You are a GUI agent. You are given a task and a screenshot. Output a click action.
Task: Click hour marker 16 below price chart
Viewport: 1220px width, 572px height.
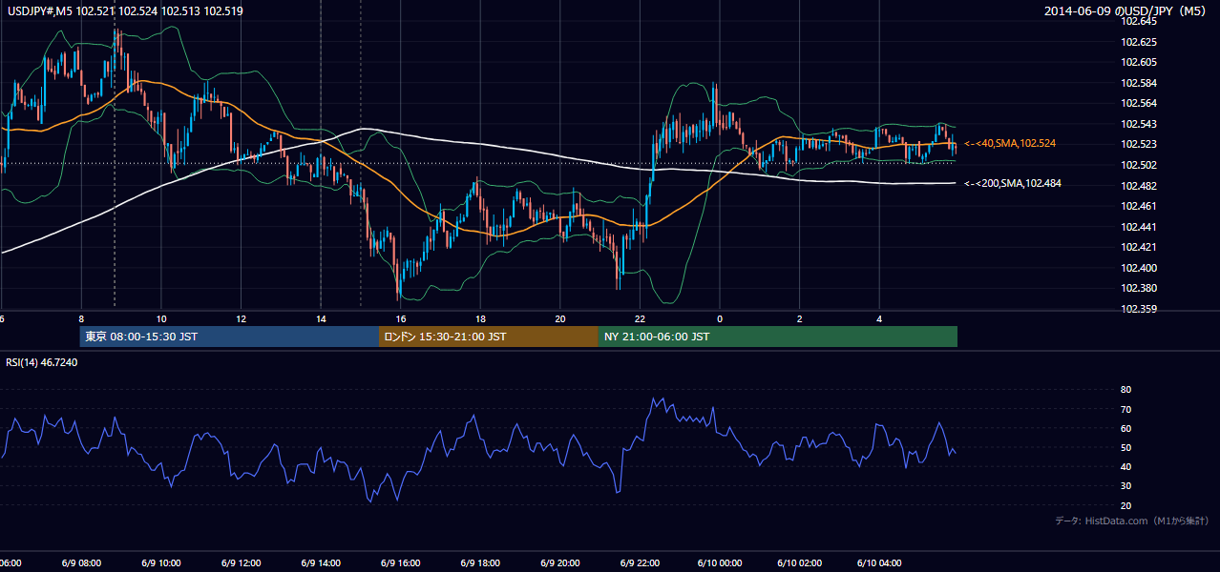point(401,318)
